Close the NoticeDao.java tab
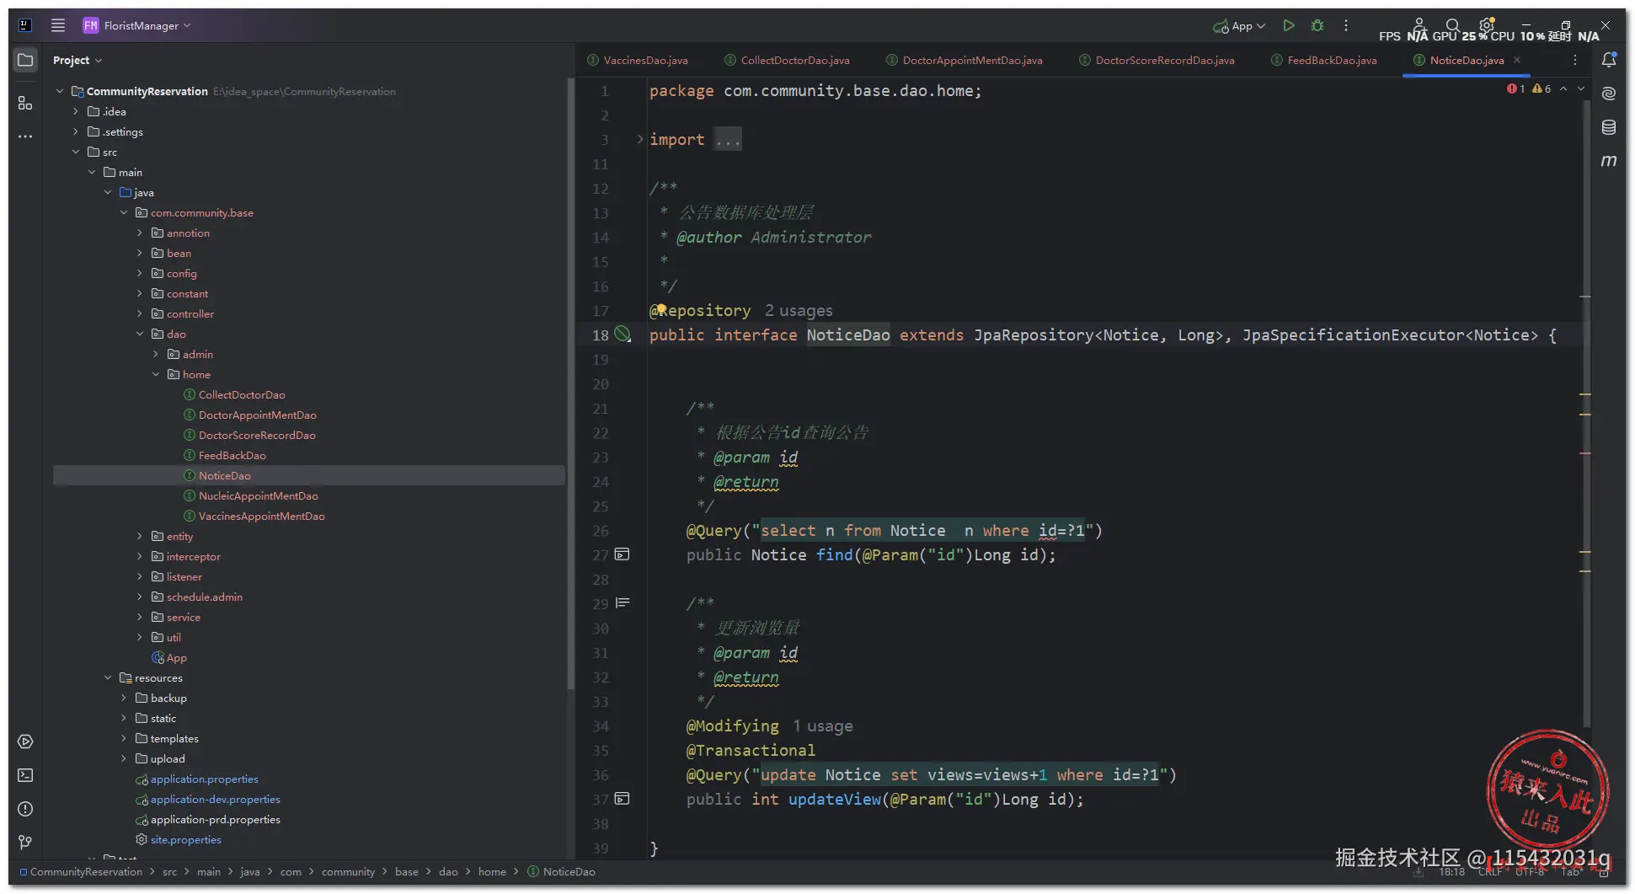Viewport: 1635px width, 894px height. pos(1517,60)
